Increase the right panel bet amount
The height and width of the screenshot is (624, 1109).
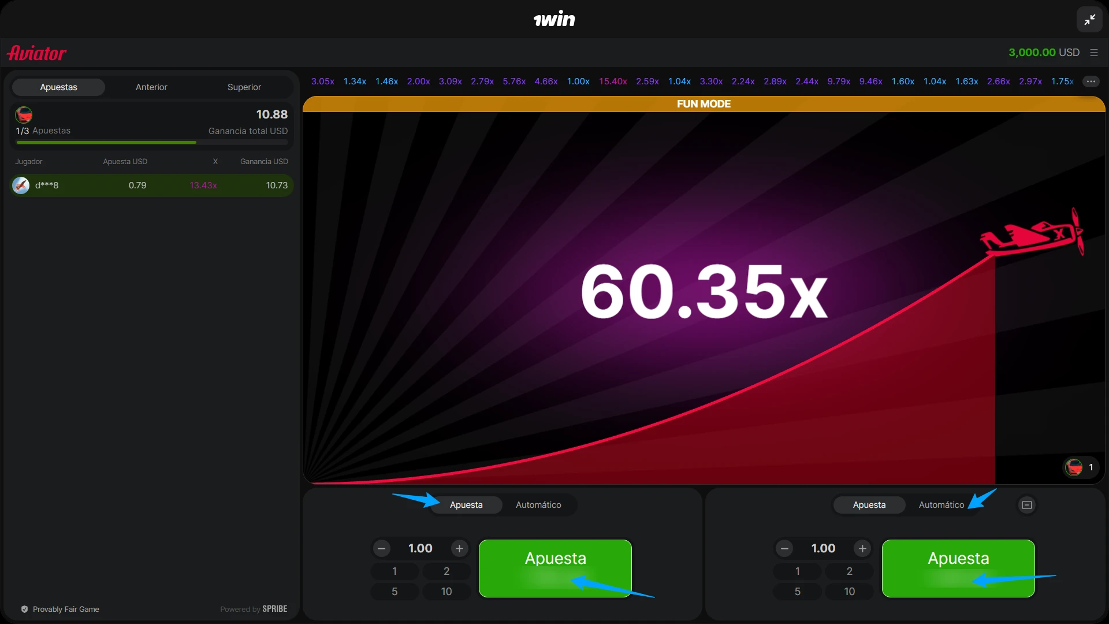pyautogui.click(x=862, y=548)
